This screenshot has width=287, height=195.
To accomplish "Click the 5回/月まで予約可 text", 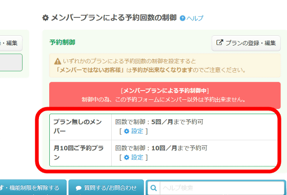I will (177, 122).
